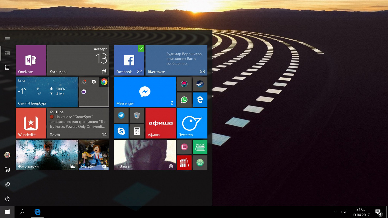This screenshot has height=218, width=388.
Task: Open the taskbar clock and date
Action: 361,212
